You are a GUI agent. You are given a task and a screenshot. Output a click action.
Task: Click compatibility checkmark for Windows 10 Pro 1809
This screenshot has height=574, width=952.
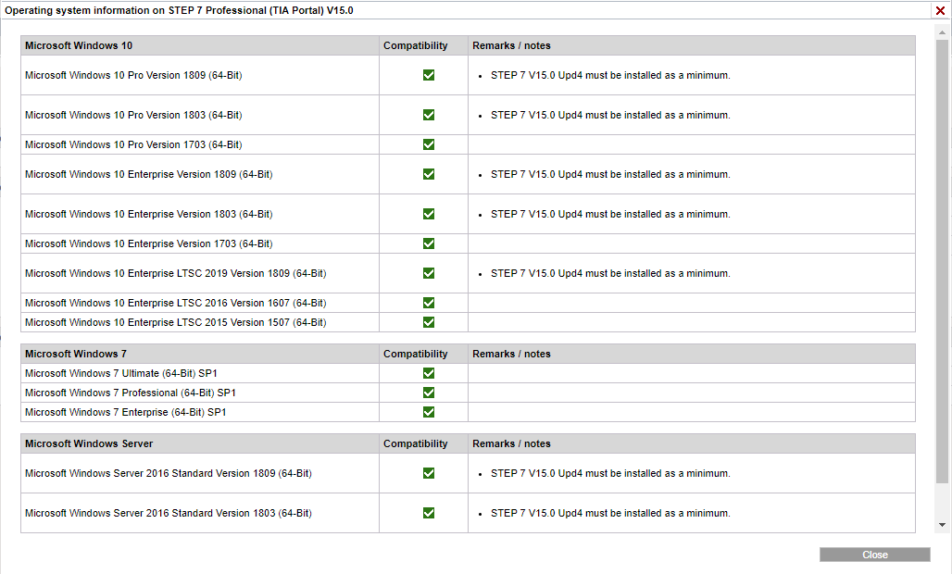(x=429, y=75)
